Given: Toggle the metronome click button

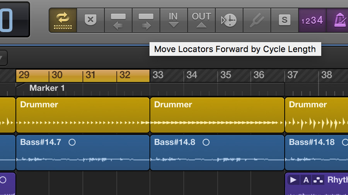Looking at the screenshot, I should pyautogui.click(x=338, y=20).
